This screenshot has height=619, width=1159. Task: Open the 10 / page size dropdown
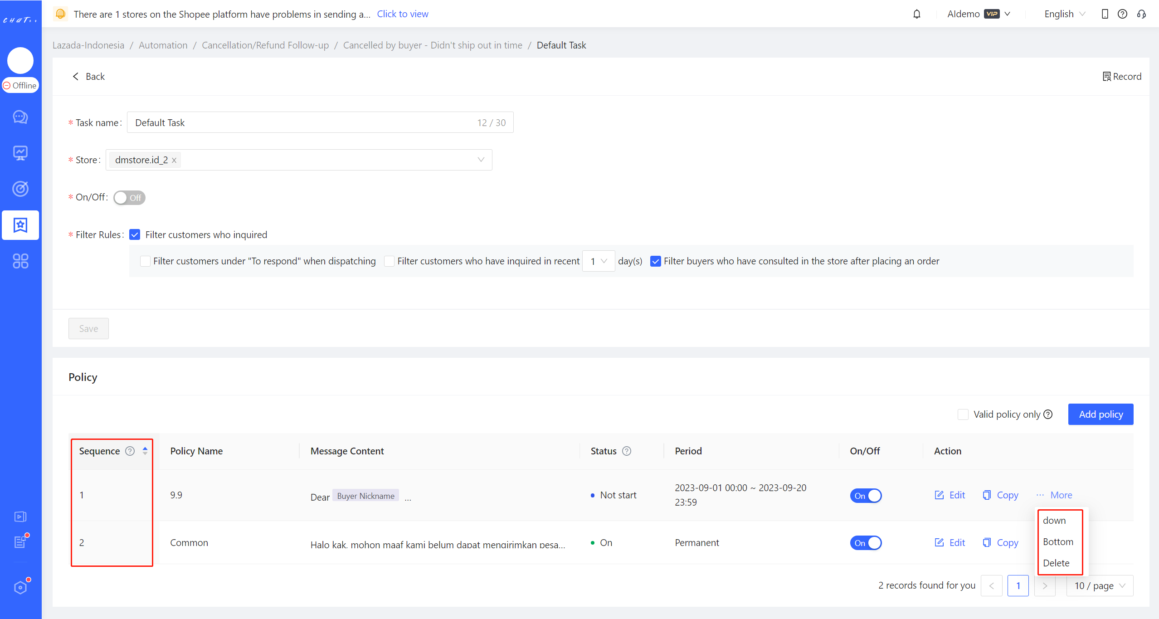coord(1100,585)
